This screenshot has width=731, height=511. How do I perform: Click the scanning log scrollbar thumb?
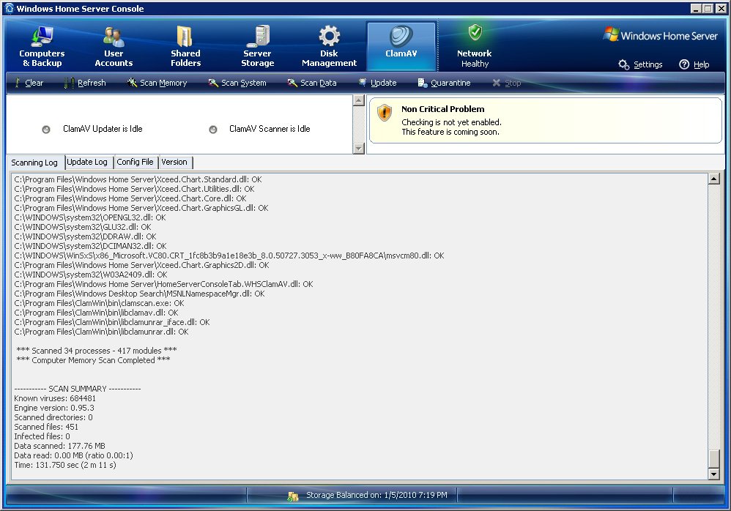point(713,458)
